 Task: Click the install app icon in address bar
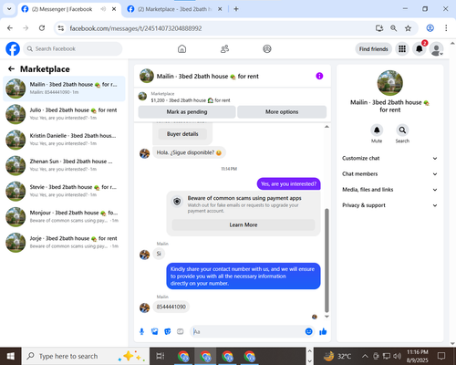tap(379, 28)
